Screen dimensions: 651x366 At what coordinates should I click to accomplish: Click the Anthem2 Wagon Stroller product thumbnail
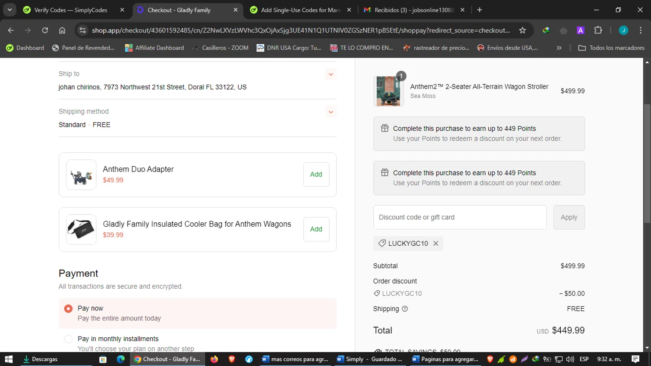click(388, 91)
